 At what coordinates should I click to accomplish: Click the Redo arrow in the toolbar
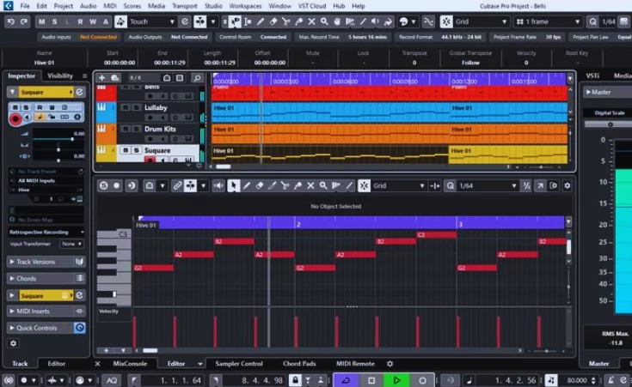click(24, 21)
